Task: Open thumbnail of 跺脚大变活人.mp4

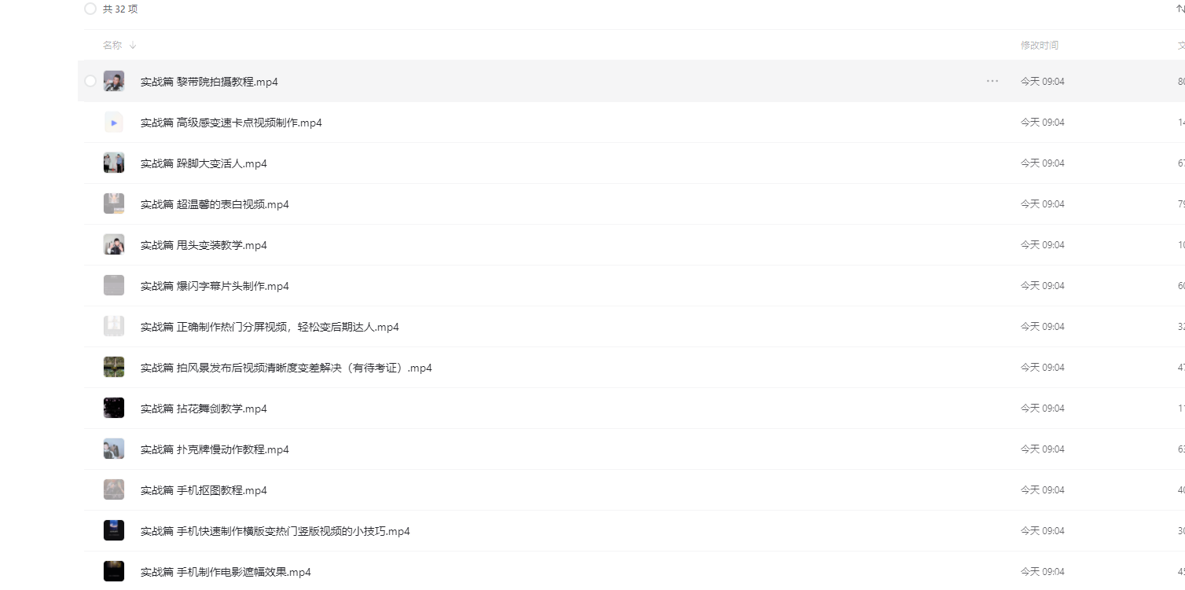Action: pyautogui.click(x=114, y=163)
